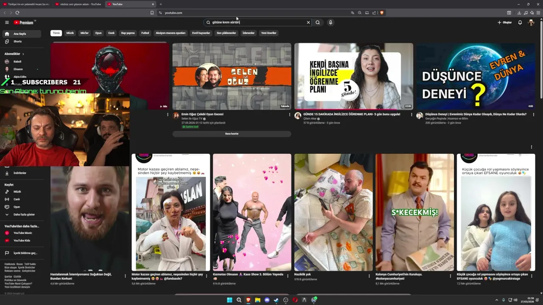Expand Daha fazla göster in the sidebar
The width and height of the screenshot is (543, 305).
22,214
